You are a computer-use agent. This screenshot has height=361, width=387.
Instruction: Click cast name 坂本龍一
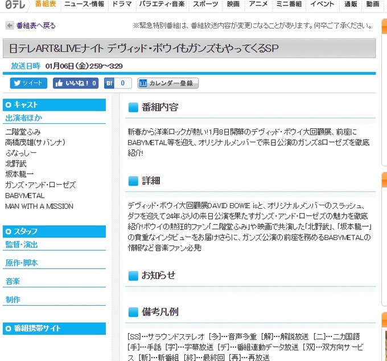19,175
